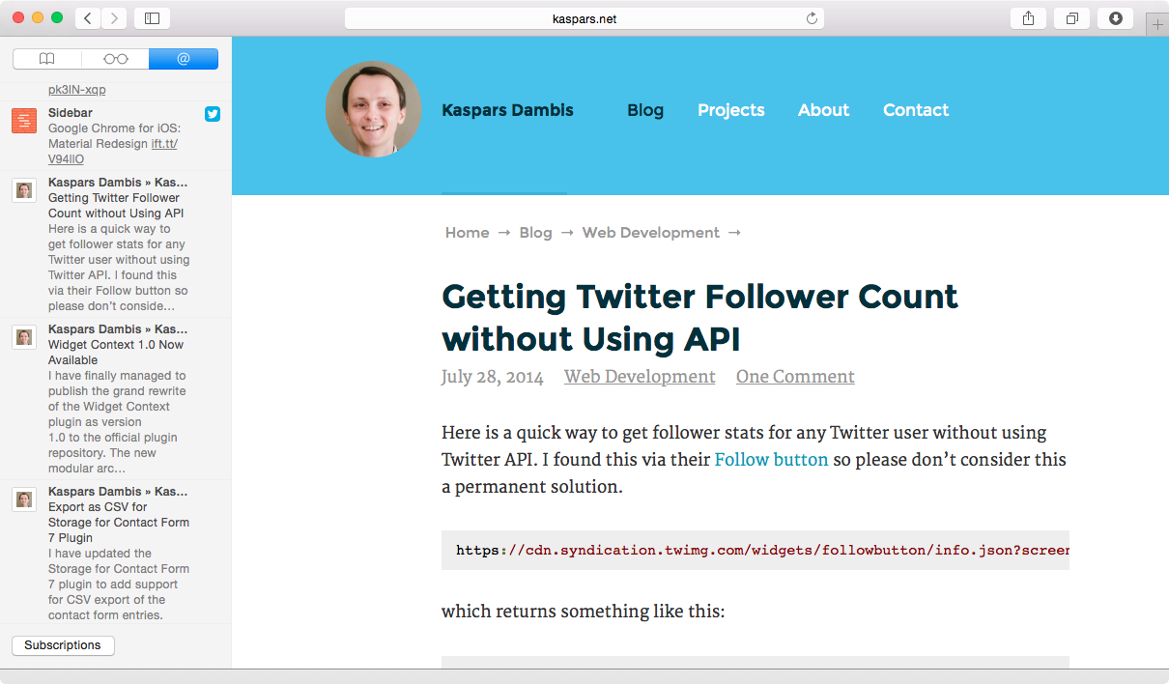Toggle the sidebar toolbar button
Image resolution: width=1169 pixels, height=684 pixels.
(x=152, y=17)
